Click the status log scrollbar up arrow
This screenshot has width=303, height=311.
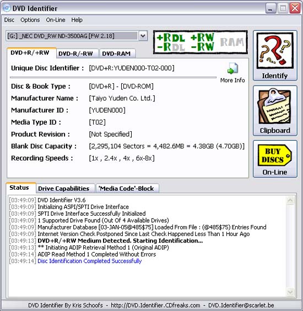coord(290,200)
